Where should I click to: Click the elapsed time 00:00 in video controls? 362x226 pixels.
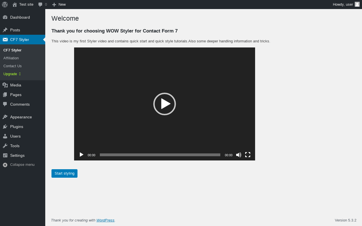point(91,155)
